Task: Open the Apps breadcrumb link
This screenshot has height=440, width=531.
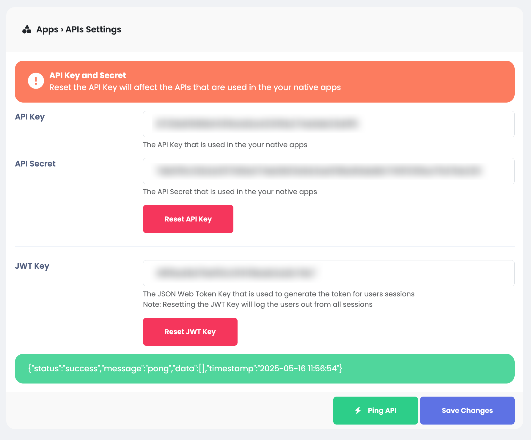Action: (47, 29)
